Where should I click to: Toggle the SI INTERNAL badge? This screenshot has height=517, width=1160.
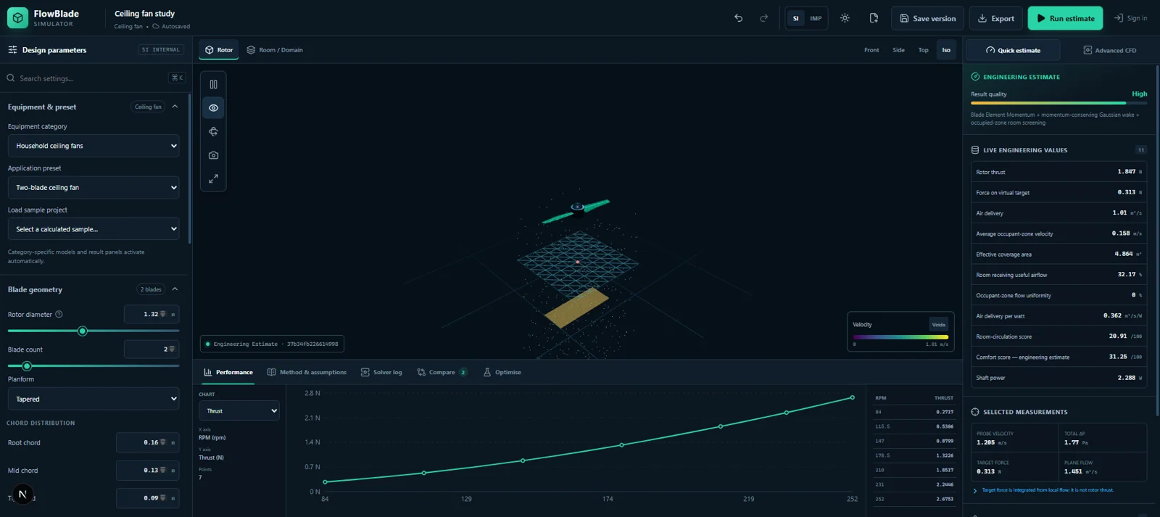point(161,50)
